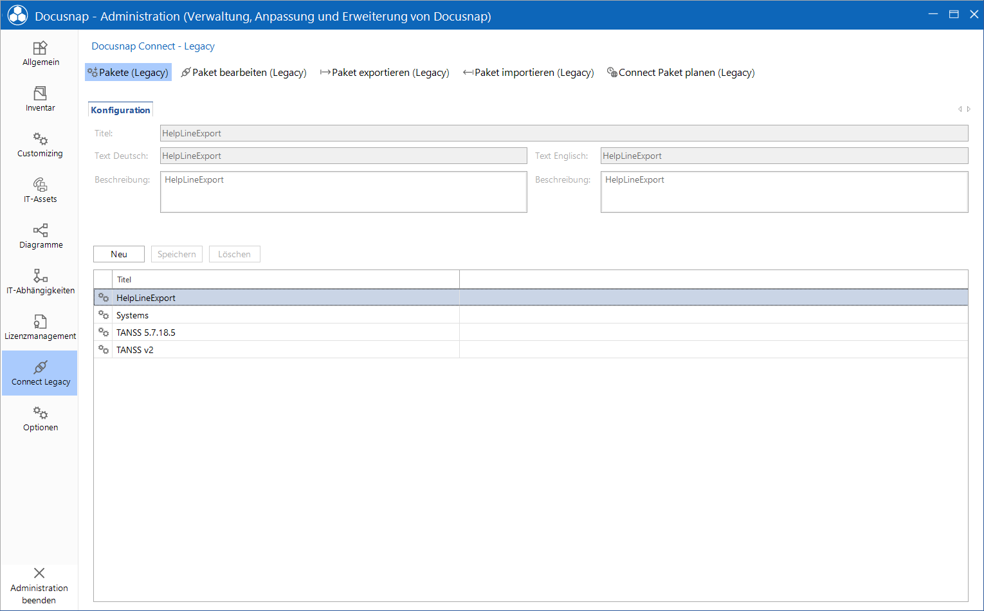
Task: Open Connect Paket planen (Legacy)
Action: click(681, 72)
